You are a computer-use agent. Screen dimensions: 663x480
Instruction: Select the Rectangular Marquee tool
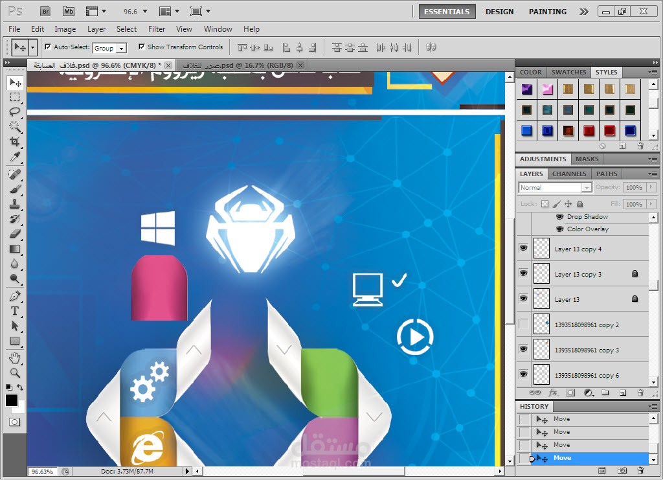tap(16, 97)
